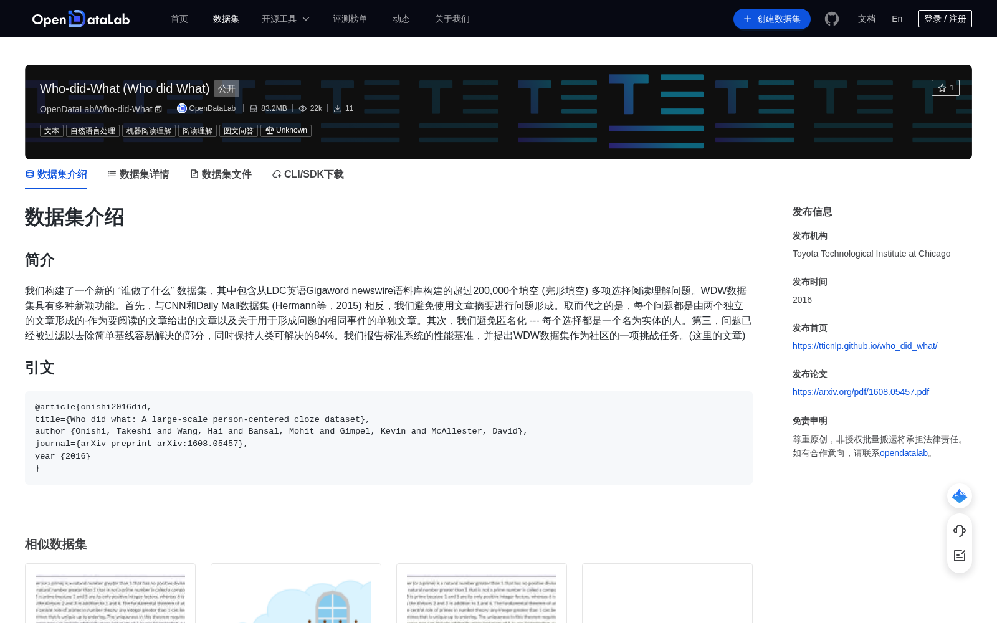Click the 图文问答 tag

pyautogui.click(x=239, y=131)
